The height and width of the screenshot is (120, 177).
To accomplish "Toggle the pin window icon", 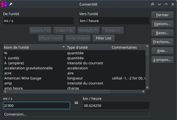I will [x=11, y=4].
